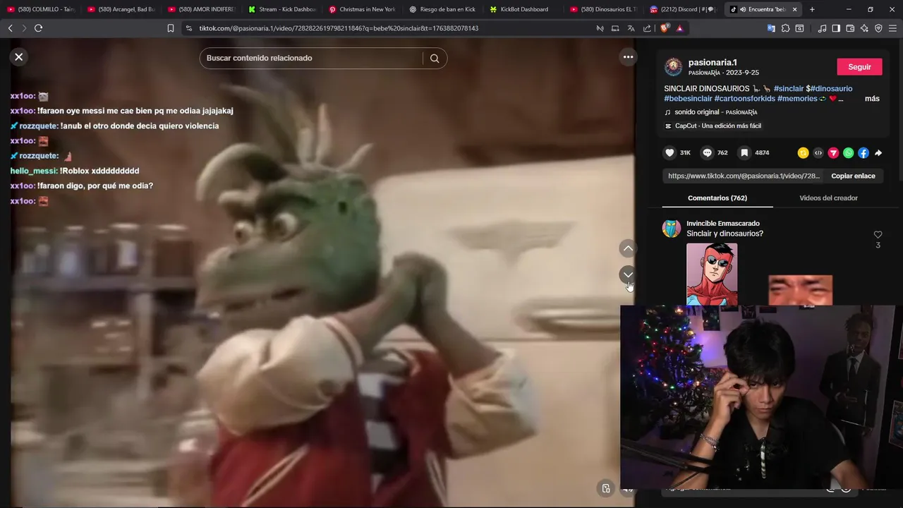Open Brave Wallet icon
Viewport: 903px width, 508px height.
click(850, 28)
